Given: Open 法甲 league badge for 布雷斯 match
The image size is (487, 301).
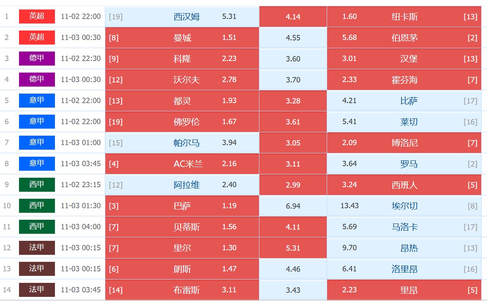Looking at the screenshot, I should (37, 290).
